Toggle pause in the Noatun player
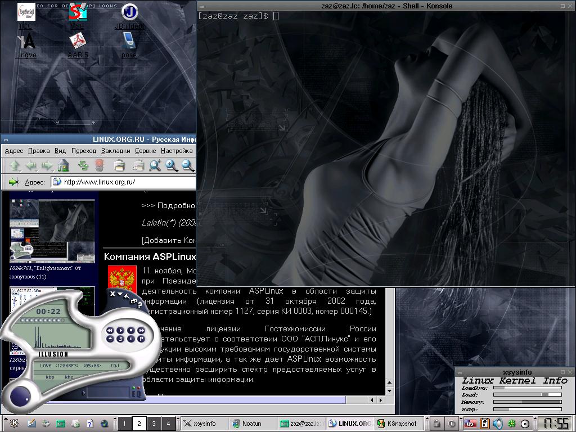 [130, 339]
